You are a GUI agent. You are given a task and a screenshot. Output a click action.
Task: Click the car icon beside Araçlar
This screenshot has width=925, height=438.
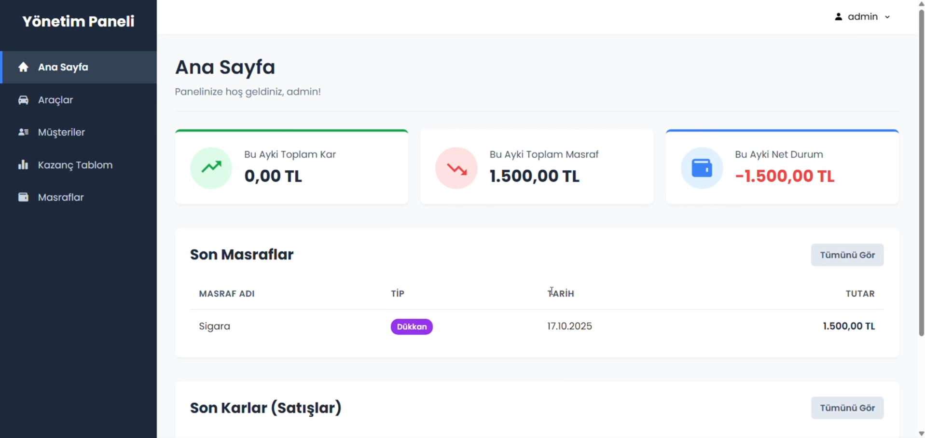[23, 100]
